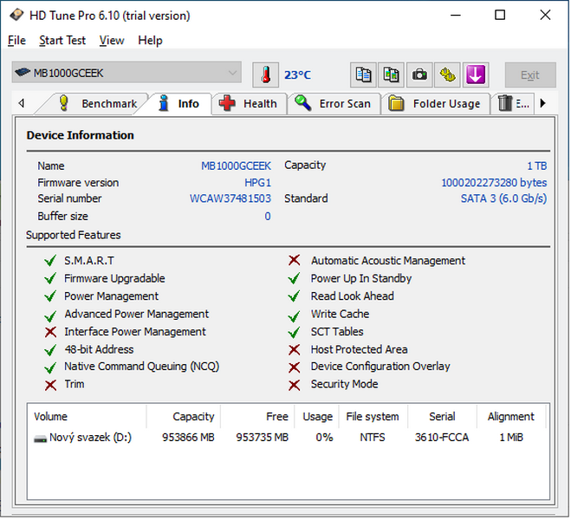
Task: Click the Advanced Power Management label
Action: tap(137, 315)
